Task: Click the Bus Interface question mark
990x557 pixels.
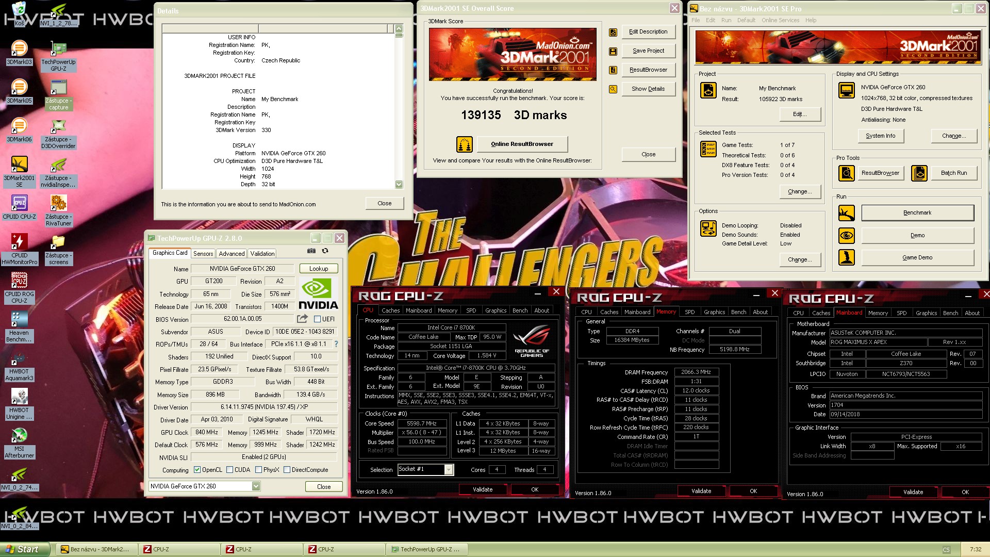Action: coord(336,344)
